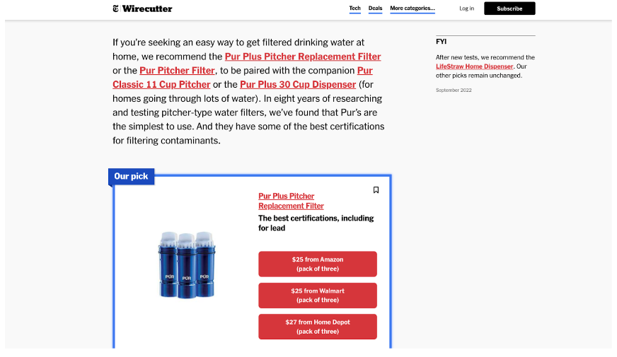This screenshot has width=617, height=357.
Task: Open the Pur Plus 30 Cup Dispenser link
Action: [x=298, y=85]
